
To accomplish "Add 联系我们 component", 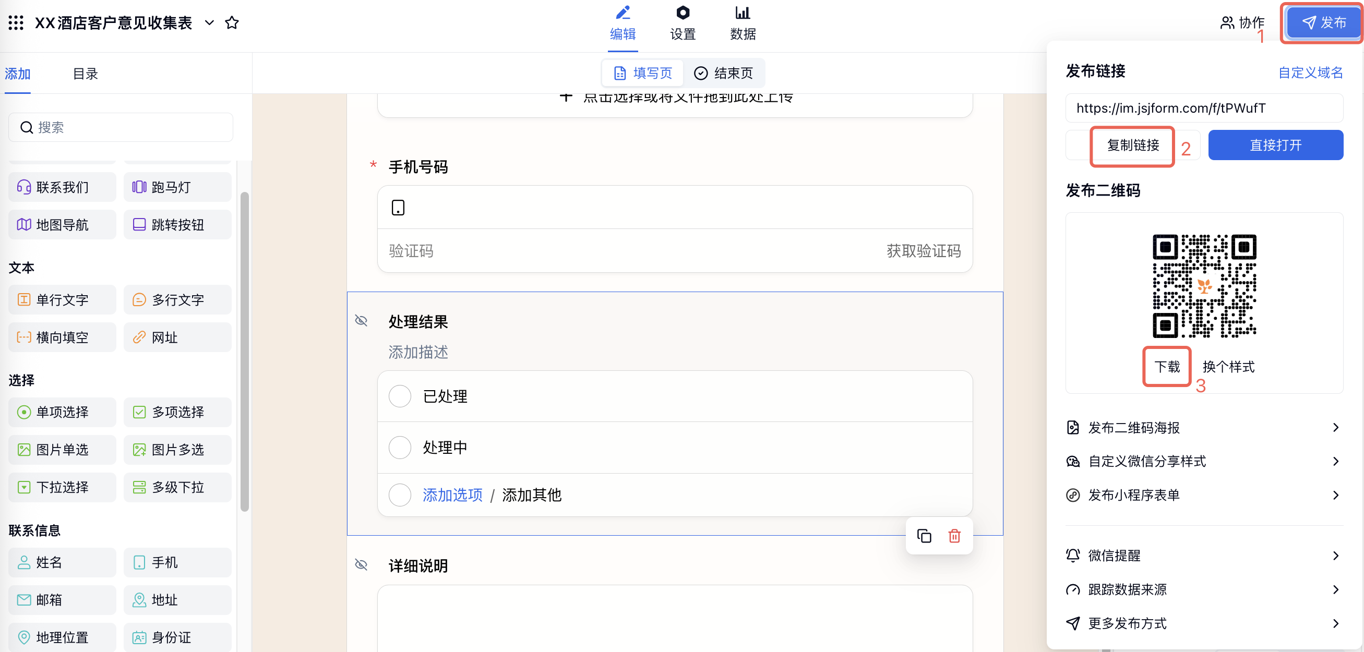I will pyautogui.click(x=63, y=187).
